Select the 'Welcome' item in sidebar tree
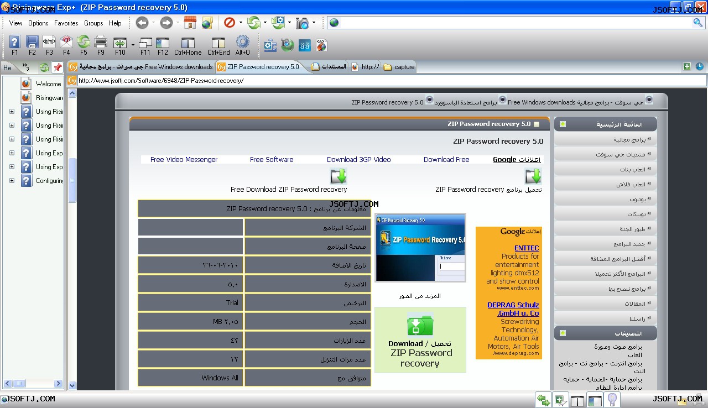 48,84
